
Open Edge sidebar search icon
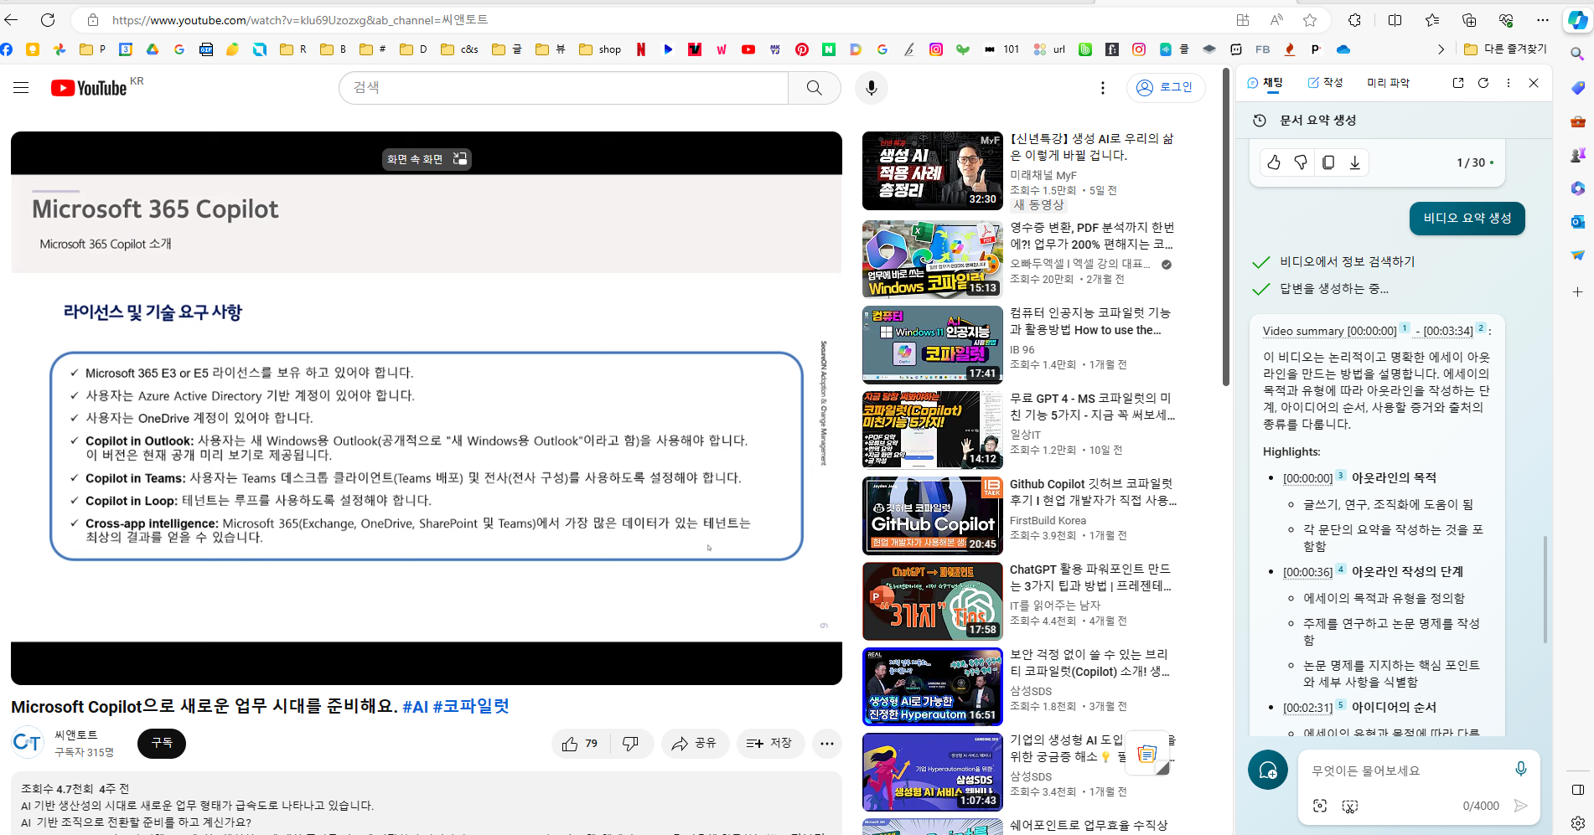(x=1577, y=54)
